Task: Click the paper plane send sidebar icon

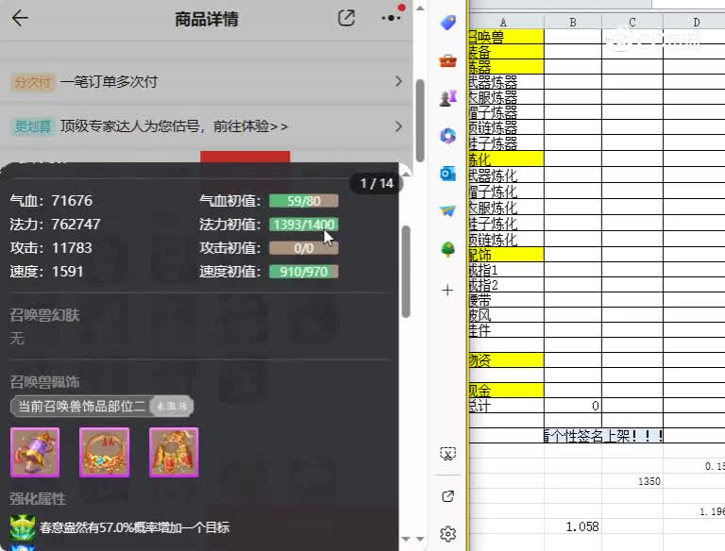Action: (447, 211)
